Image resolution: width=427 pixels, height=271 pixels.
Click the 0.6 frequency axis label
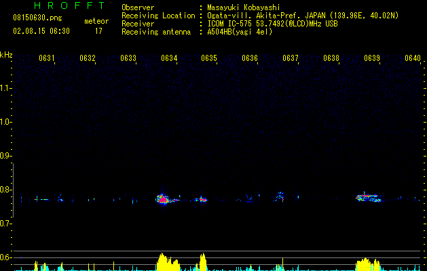(x=6, y=257)
